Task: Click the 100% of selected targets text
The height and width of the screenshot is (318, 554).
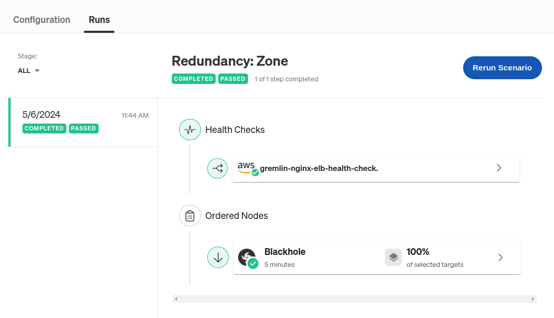Action: (434, 258)
